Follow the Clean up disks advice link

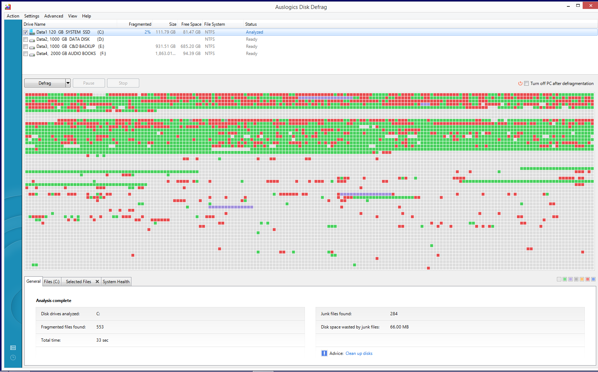359,353
